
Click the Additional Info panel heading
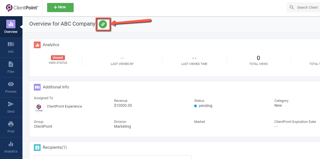coord(56,87)
